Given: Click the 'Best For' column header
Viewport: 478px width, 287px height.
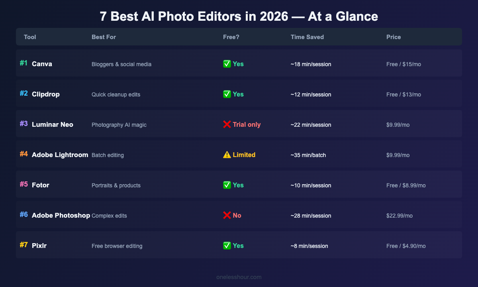Looking at the screenshot, I should tap(104, 37).
